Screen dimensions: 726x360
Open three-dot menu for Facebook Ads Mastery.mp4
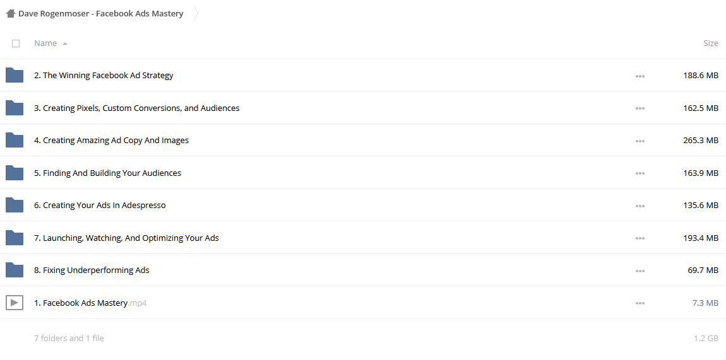pyautogui.click(x=640, y=303)
